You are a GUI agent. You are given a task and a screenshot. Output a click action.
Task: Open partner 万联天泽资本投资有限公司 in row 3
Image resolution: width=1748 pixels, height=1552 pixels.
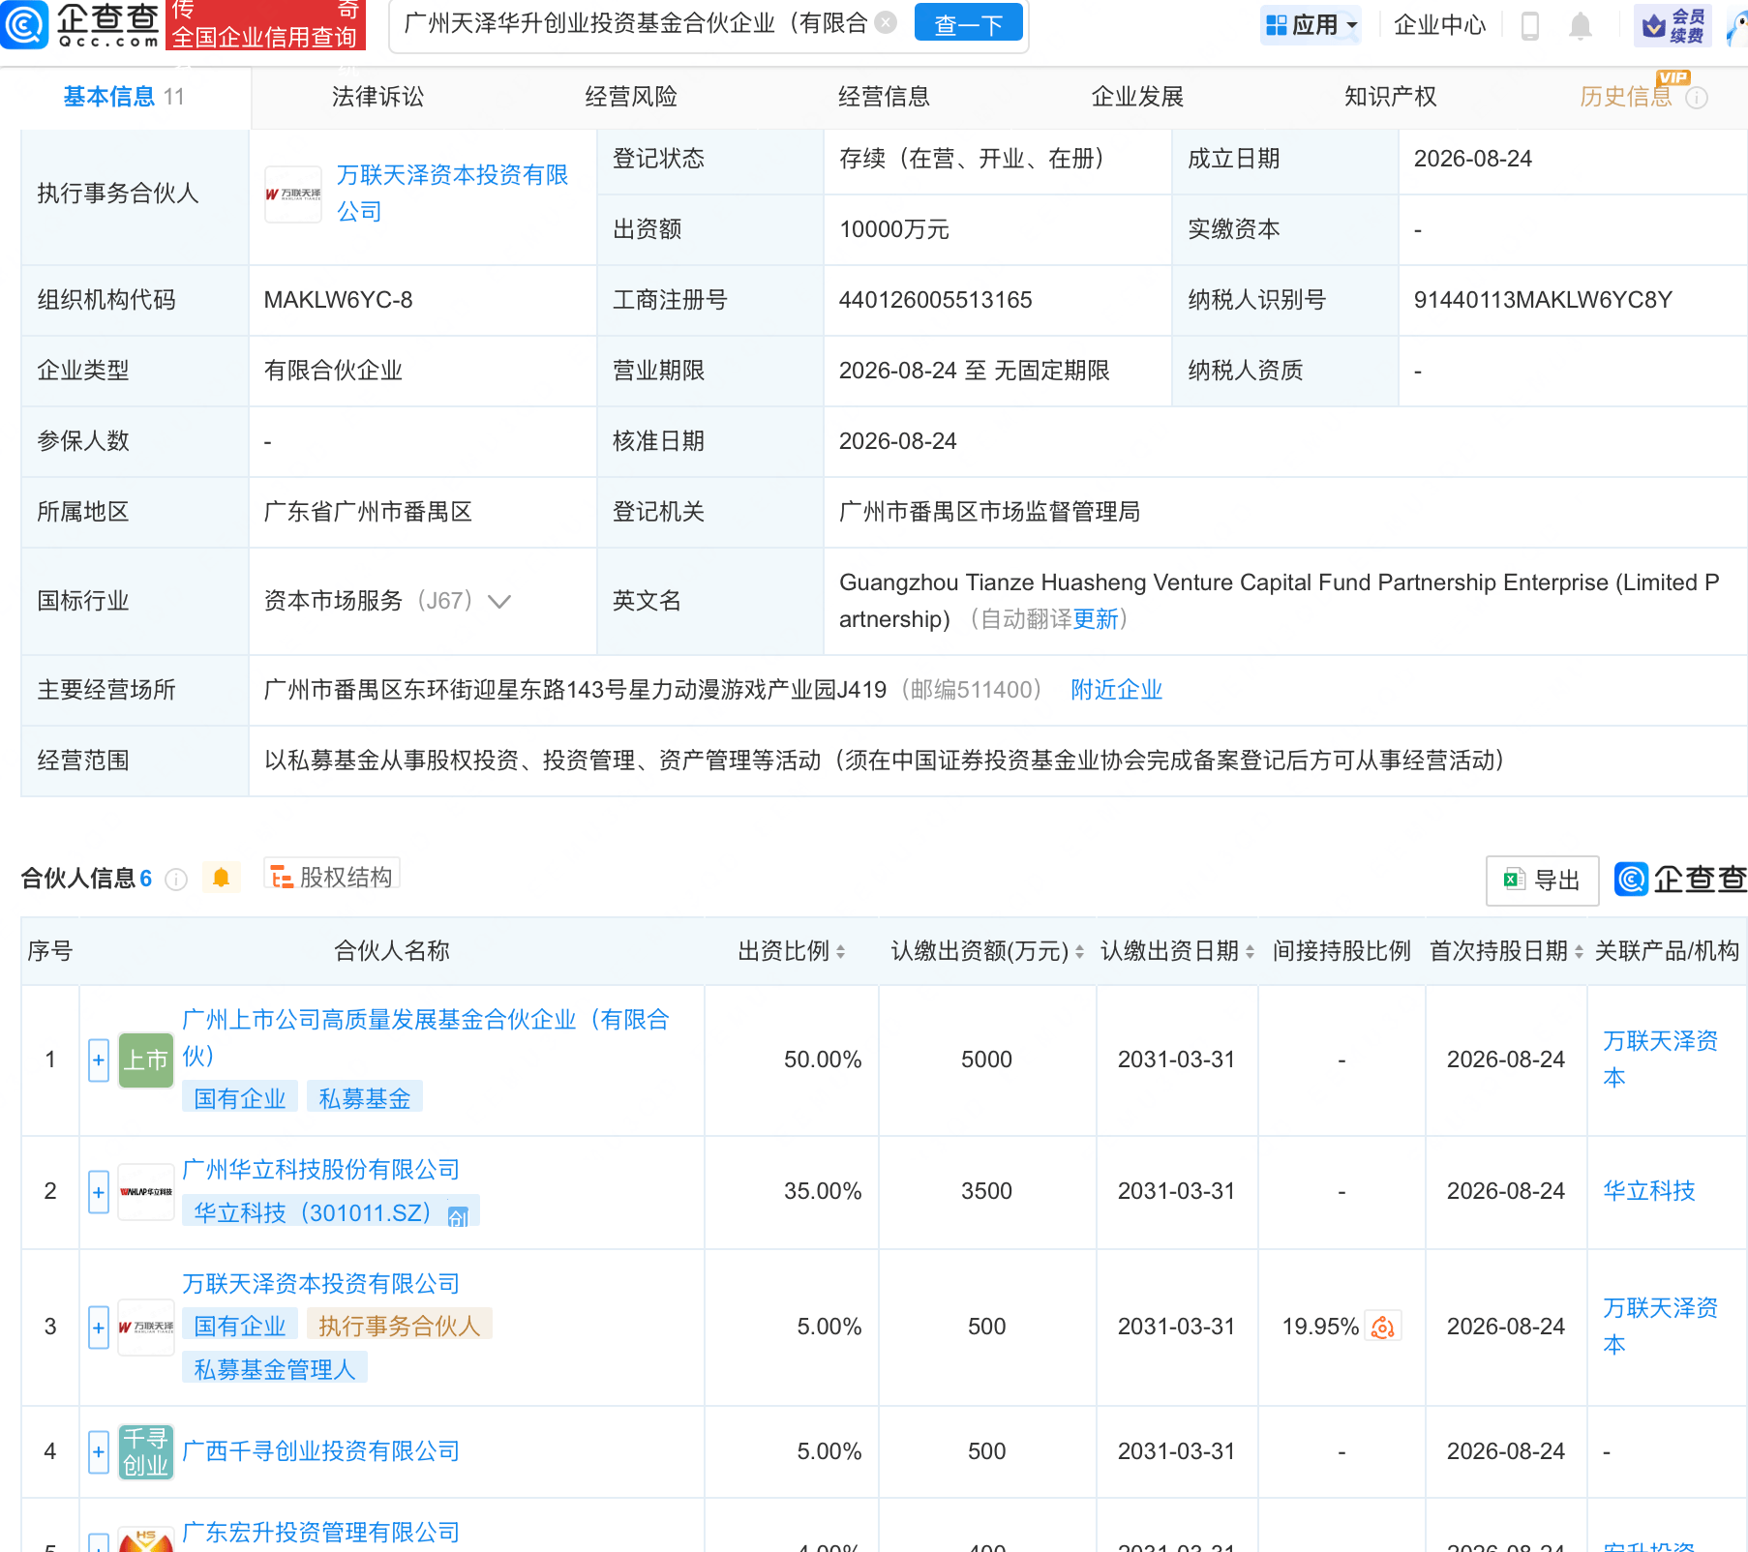tap(321, 1284)
